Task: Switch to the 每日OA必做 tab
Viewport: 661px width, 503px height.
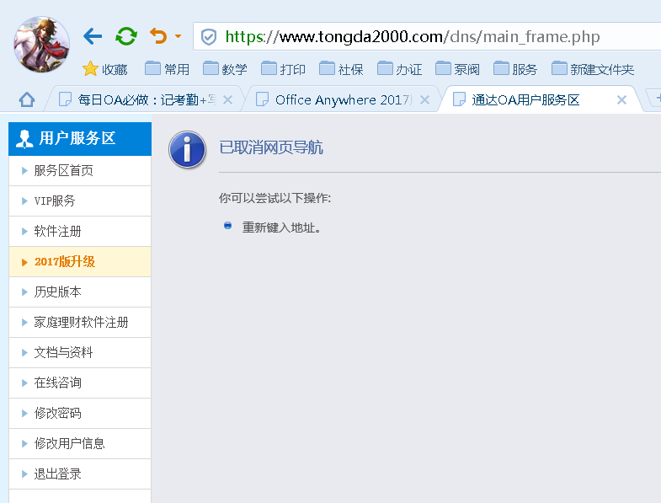Action: [143, 100]
